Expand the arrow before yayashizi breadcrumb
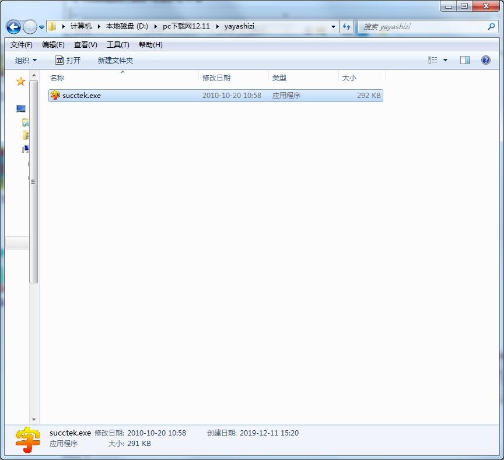This screenshot has height=460, width=504. point(217,26)
